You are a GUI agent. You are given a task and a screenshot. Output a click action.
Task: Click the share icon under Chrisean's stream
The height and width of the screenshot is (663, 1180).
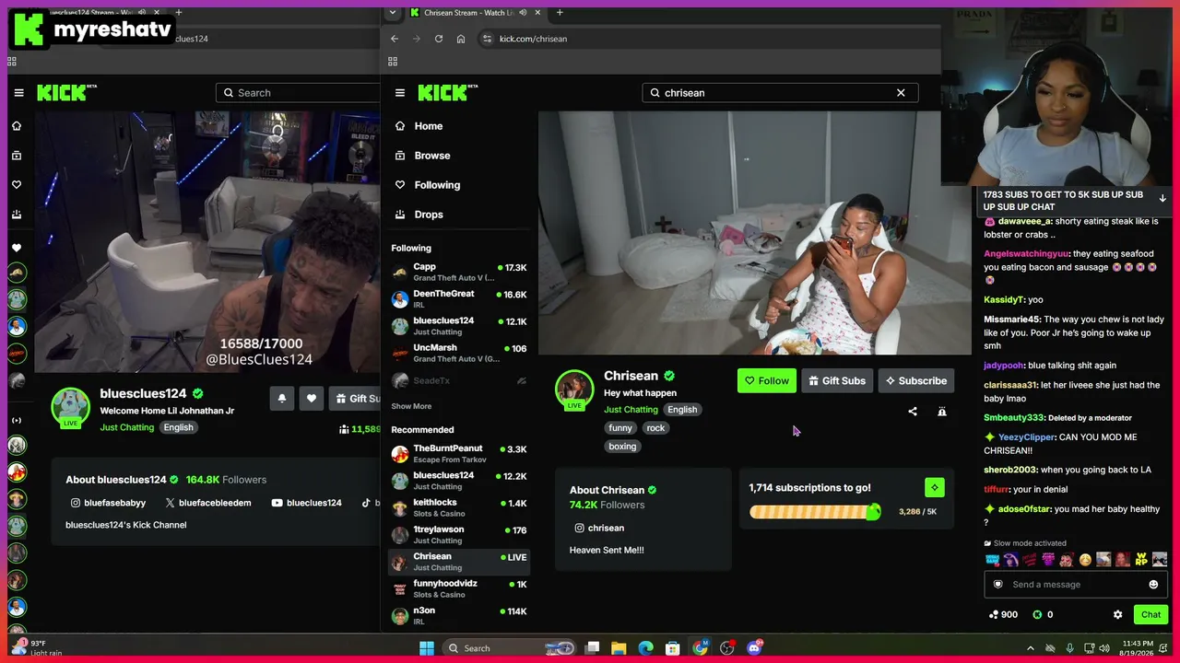tap(913, 412)
